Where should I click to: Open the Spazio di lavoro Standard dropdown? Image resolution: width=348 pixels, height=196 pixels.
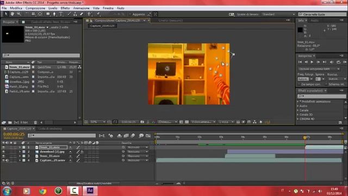[x=278, y=14]
